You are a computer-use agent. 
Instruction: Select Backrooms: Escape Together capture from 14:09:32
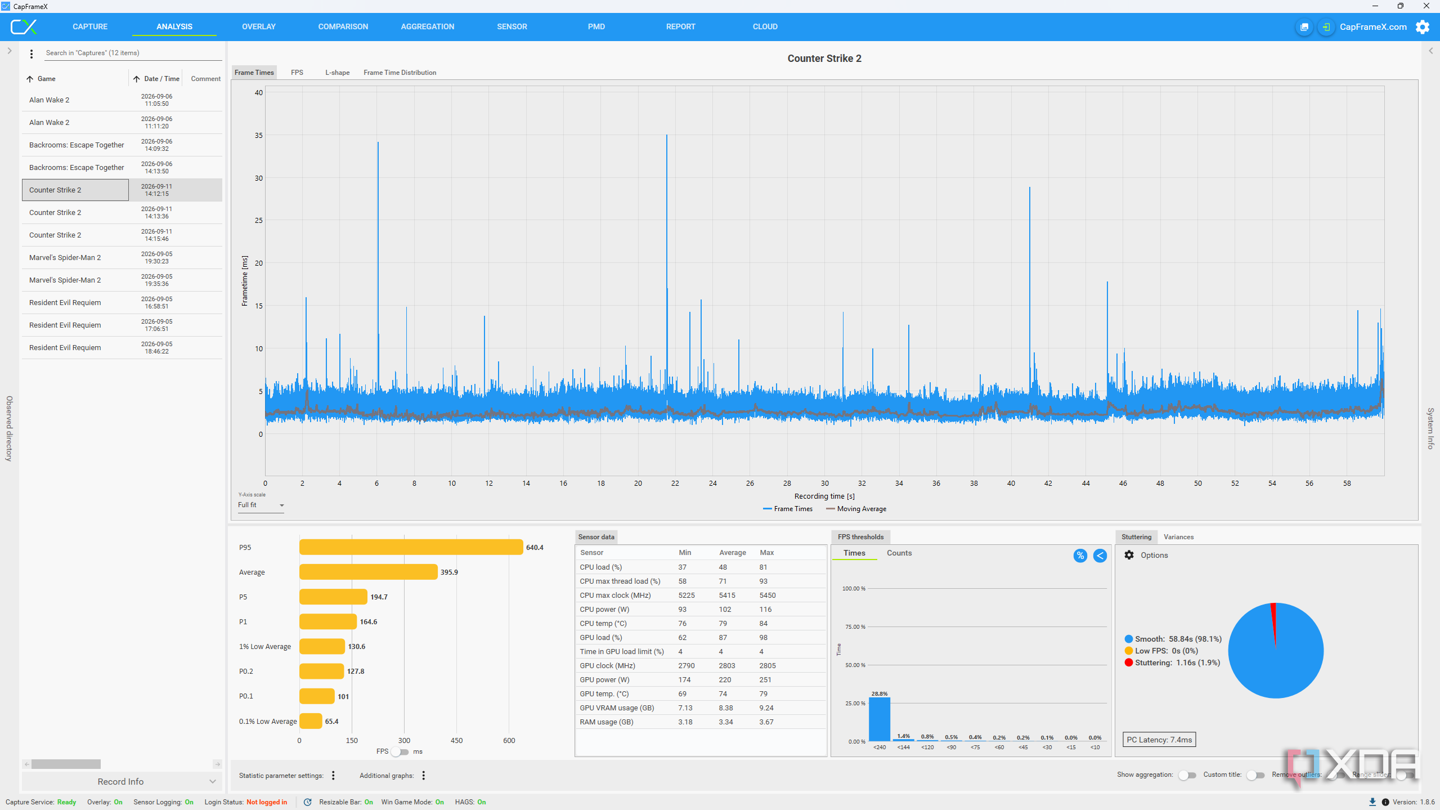(x=122, y=145)
